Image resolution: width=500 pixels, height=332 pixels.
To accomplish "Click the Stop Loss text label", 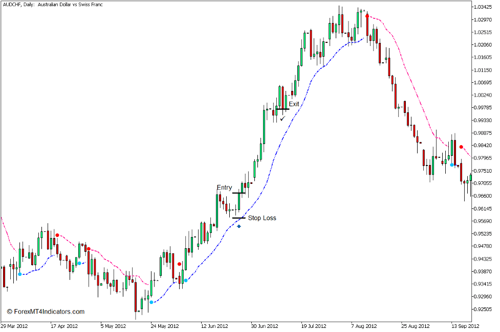I will [262, 218].
